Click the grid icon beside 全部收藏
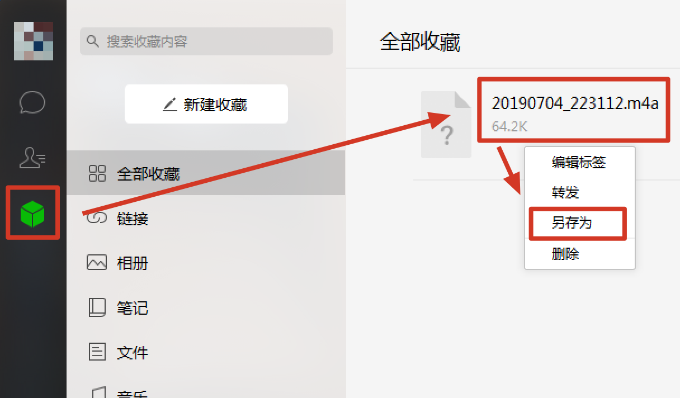 pyautogui.click(x=97, y=173)
